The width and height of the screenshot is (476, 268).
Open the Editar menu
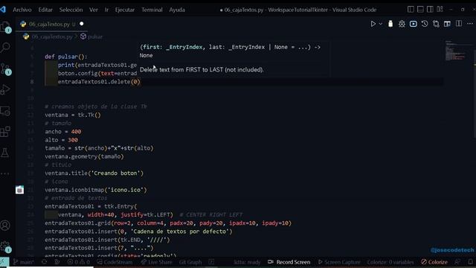(45, 10)
